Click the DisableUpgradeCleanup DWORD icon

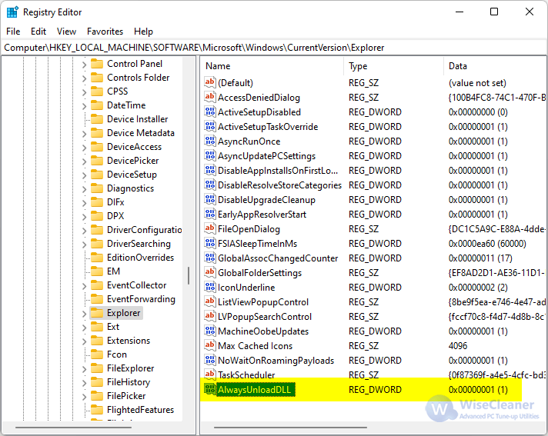pos(209,200)
